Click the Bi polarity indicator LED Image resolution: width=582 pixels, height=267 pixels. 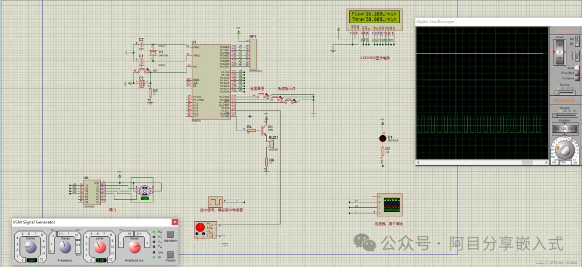pos(154,257)
